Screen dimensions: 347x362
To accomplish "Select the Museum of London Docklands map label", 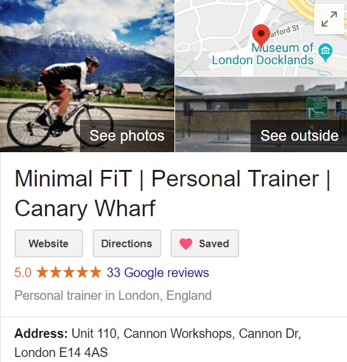I will [x=263, y=54].
